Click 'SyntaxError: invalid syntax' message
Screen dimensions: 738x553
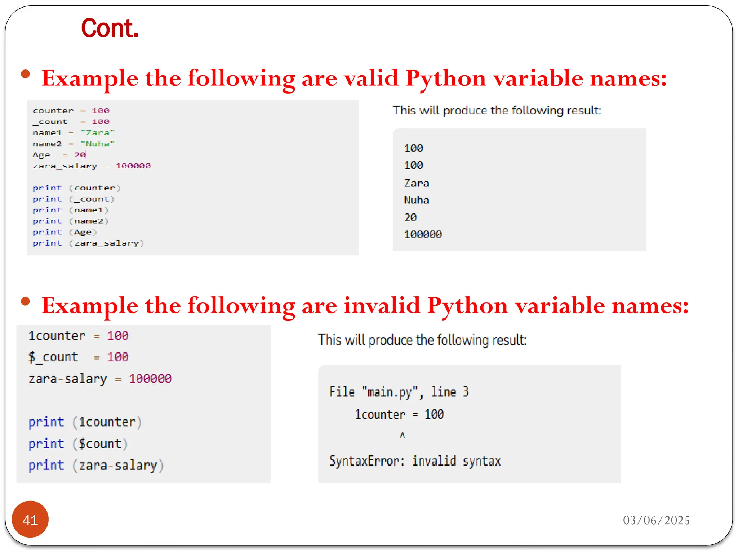pos(415,461)
